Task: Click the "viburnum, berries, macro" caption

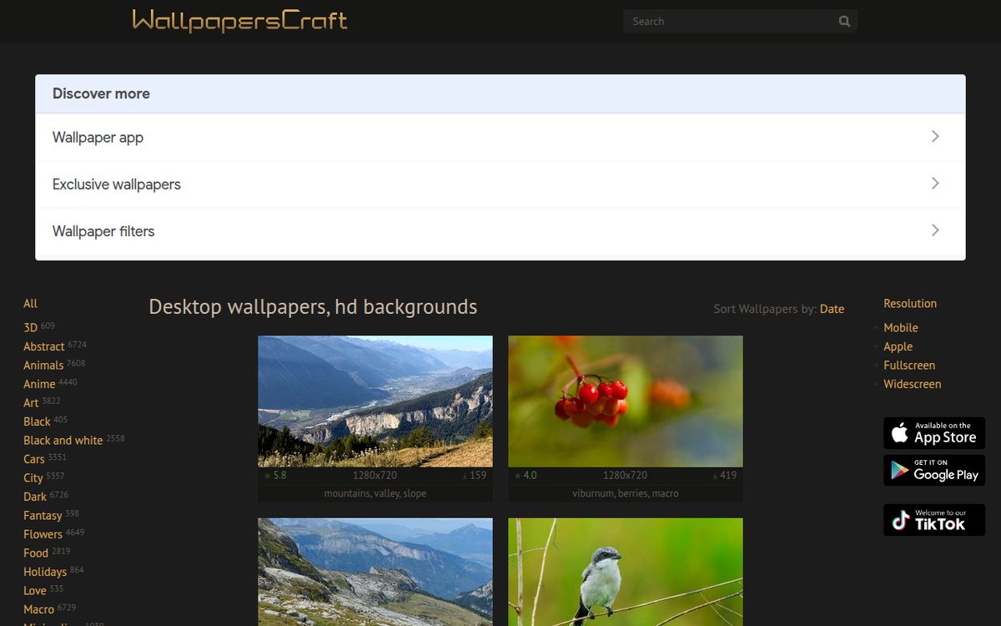Action: [626, 493]
